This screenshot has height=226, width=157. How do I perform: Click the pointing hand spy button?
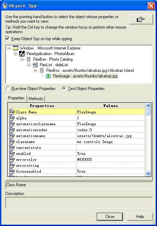coord(141,19)
